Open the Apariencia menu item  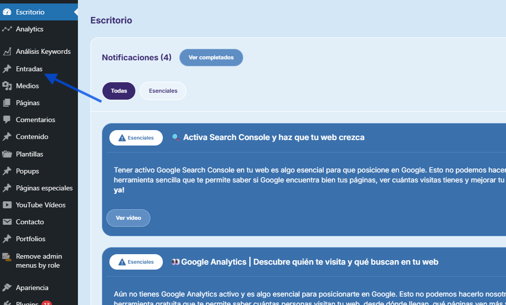click(x=32, y=288)
